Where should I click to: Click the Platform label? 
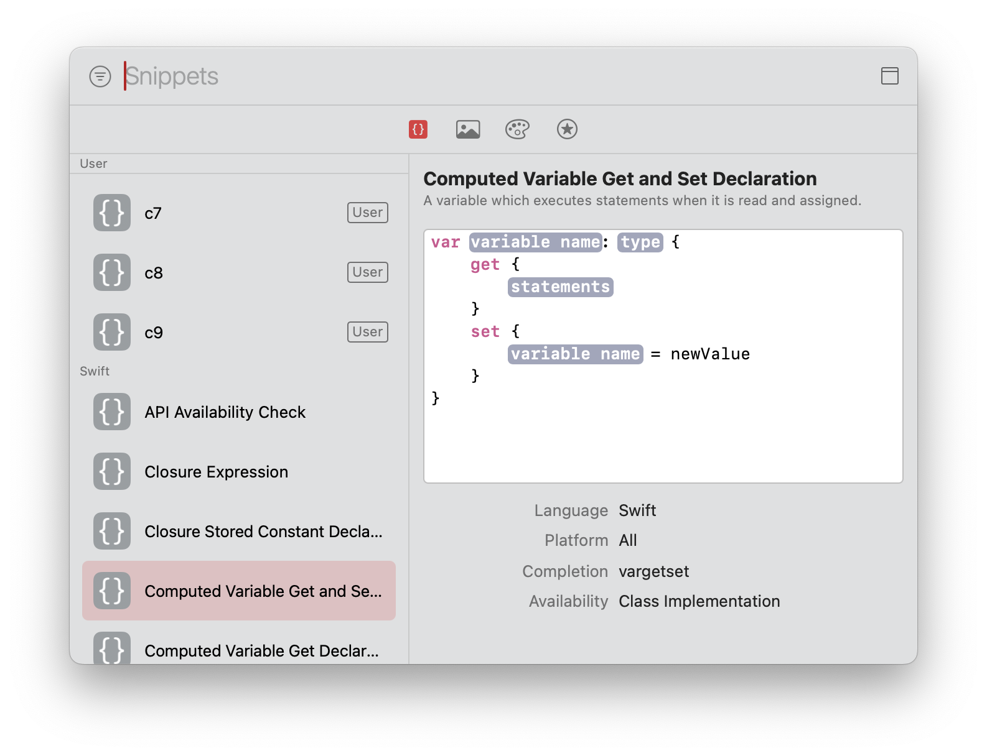pos(576,540)
